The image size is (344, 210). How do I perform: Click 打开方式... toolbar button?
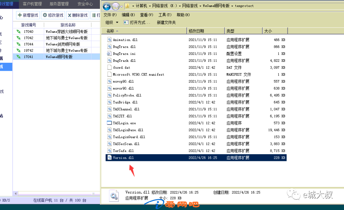click(x=137, y=22)
